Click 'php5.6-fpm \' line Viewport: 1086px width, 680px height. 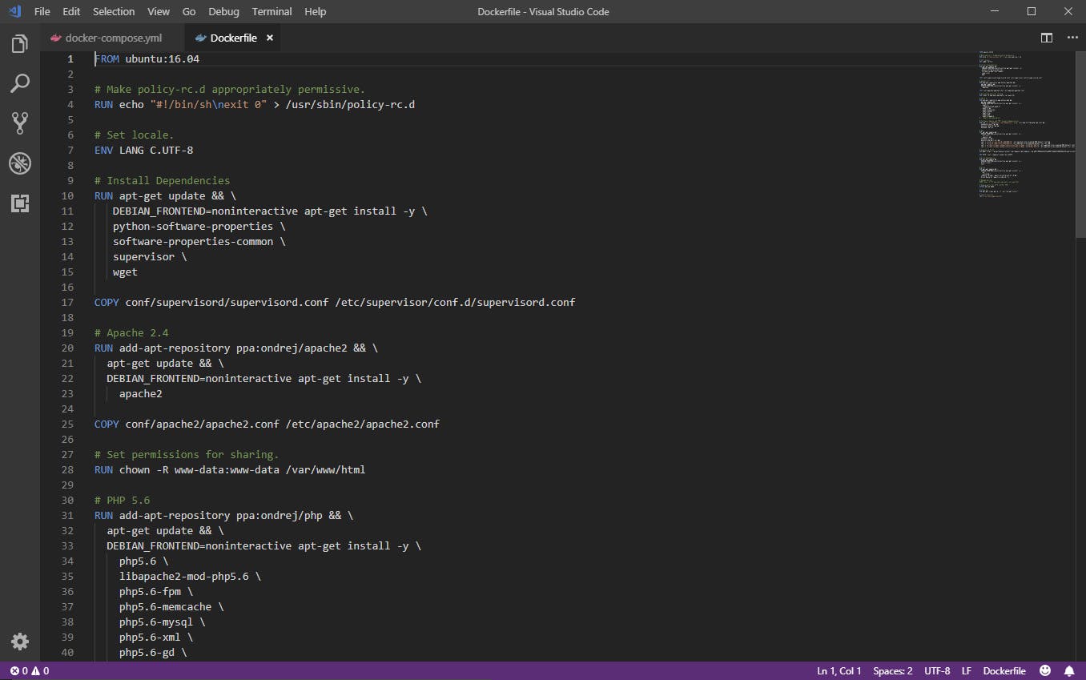[x=156, y=591]
